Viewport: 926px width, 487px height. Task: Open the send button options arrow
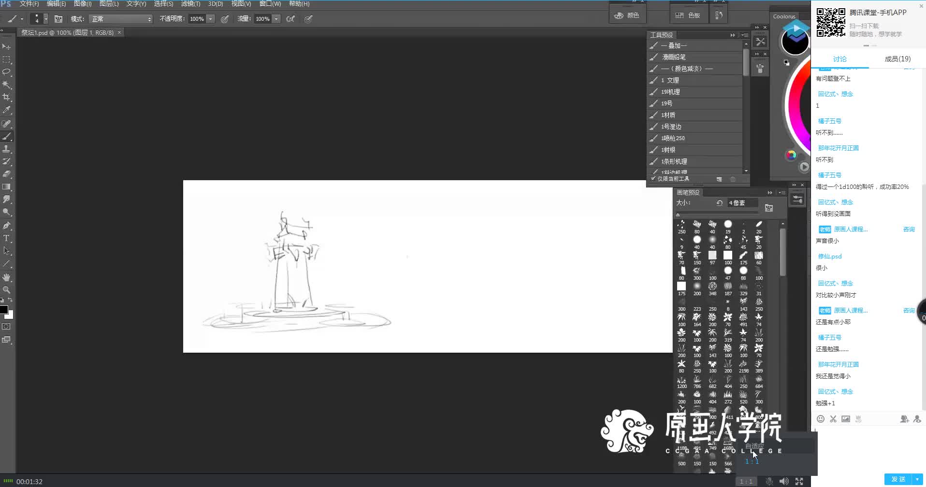(x=917, y=479)
